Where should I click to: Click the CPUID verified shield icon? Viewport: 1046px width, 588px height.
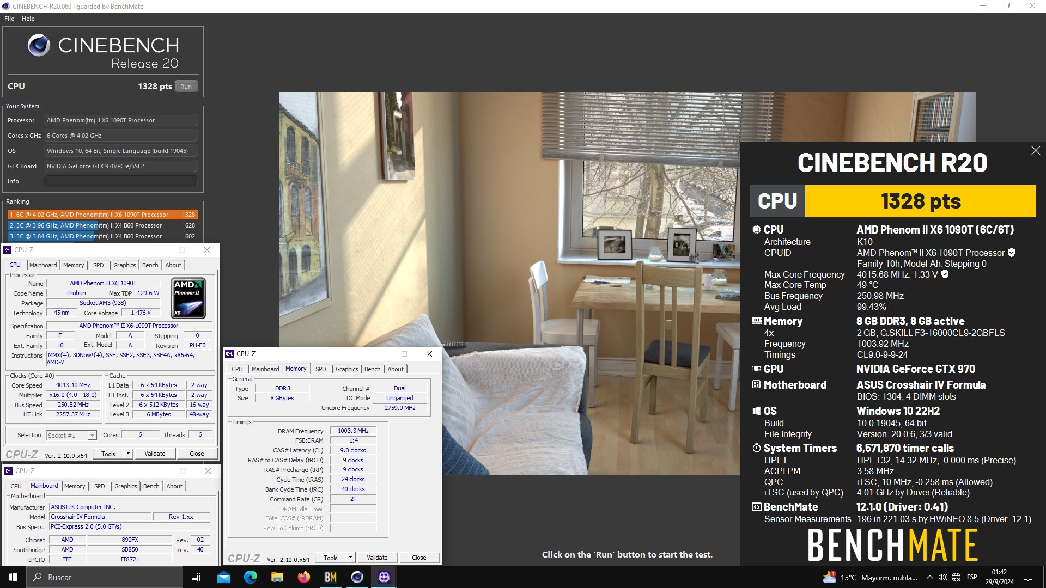click(x=1012, y=253)
